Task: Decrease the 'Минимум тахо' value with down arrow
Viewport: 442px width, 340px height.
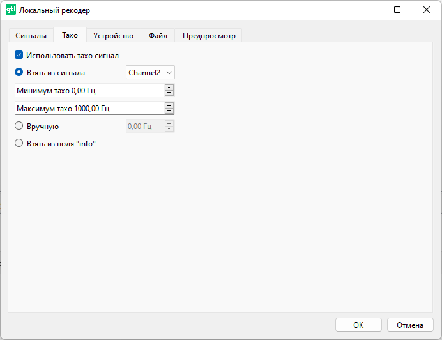Action: pos(169,93)
